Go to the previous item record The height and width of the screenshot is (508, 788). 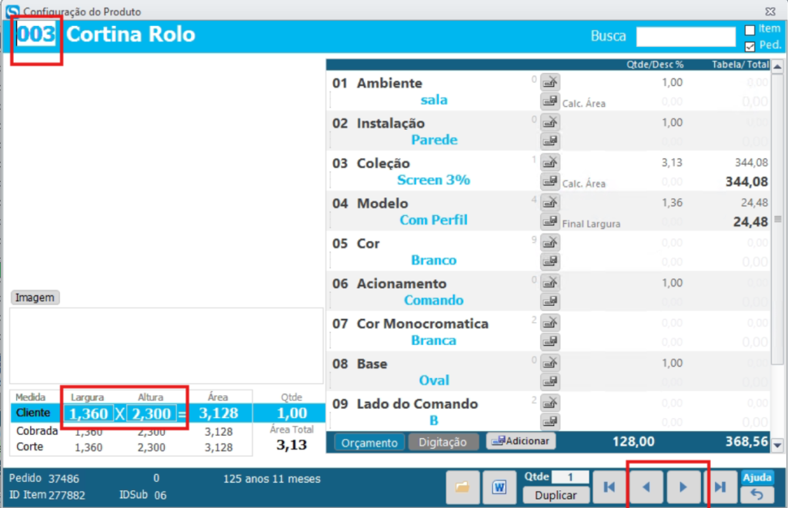tap(646, 486)
